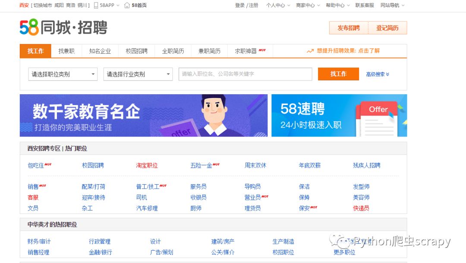466x263 pixels.
Task: Open the 美容师 job category
Action: [x=361, y=198]
